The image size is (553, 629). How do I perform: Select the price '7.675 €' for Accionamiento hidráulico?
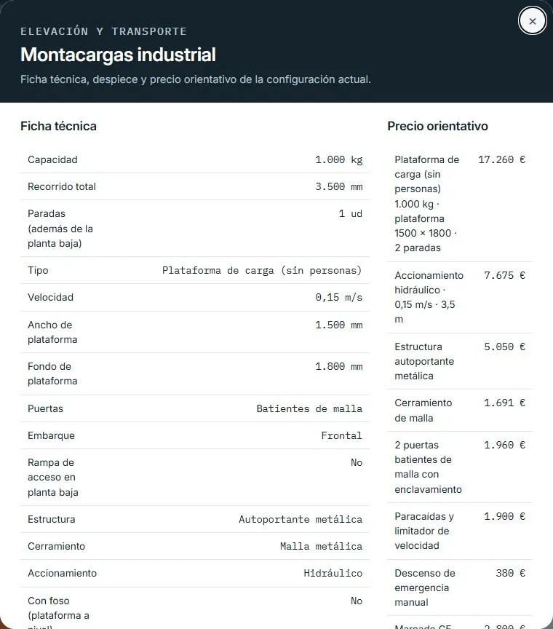[x=504, y=276]
